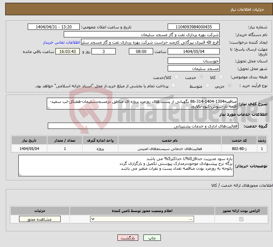The height and width of the screenshot is (247, 273).
Task: Select the جزیی purchase type radio
Action: tap(230, 86)
